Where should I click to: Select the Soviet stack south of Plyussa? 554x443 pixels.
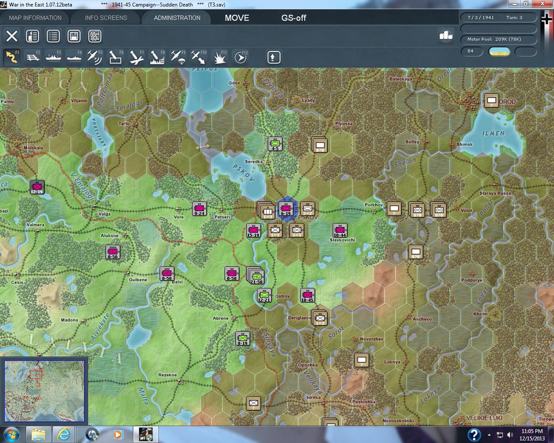pos(319,145)
